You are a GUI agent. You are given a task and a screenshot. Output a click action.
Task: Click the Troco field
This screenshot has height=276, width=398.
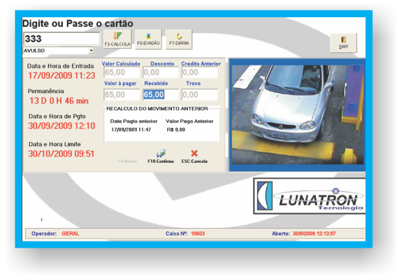(200, 95)
